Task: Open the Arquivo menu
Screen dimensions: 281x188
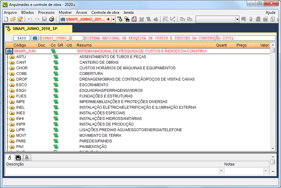Action: (10, 12)
